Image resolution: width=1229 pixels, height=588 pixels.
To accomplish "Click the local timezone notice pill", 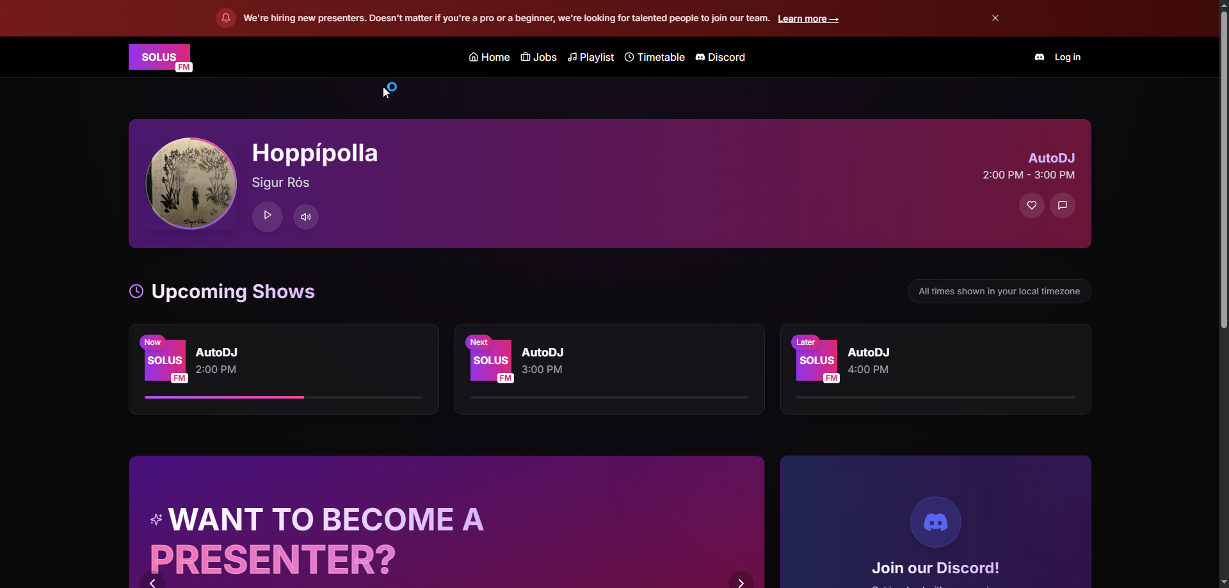I will click(999, 291).
